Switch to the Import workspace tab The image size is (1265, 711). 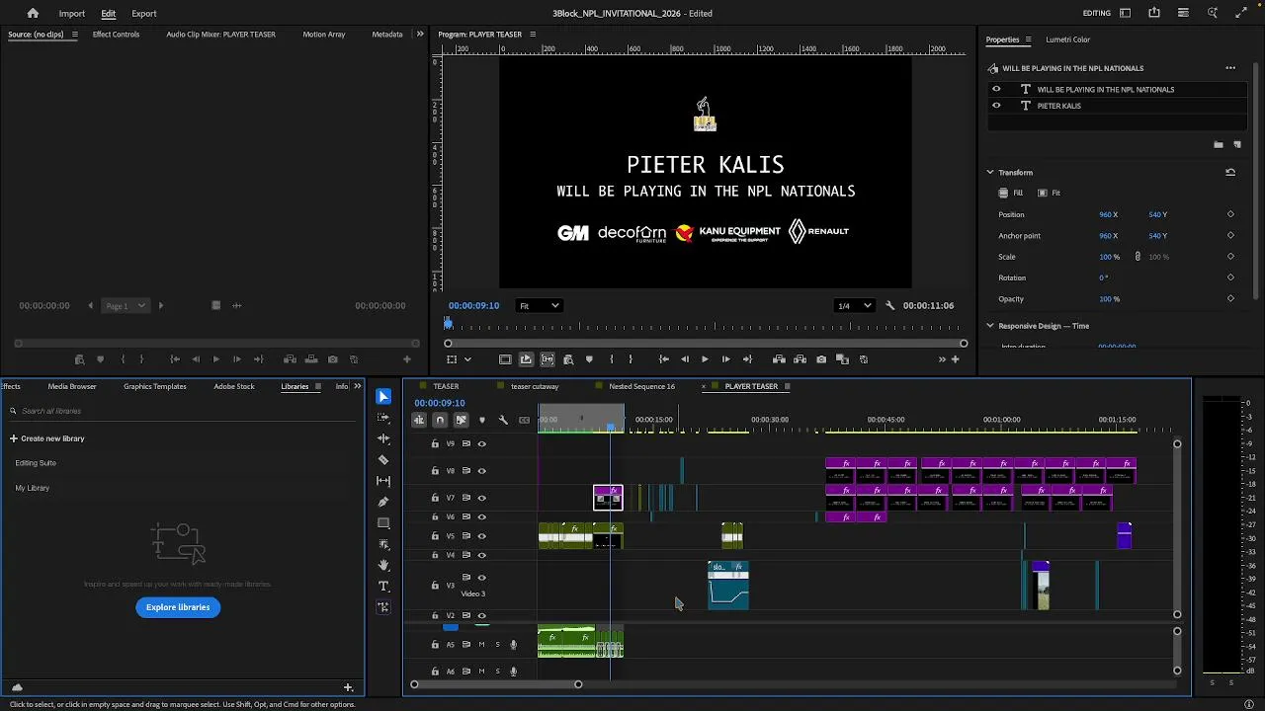[x=71, y=14]
